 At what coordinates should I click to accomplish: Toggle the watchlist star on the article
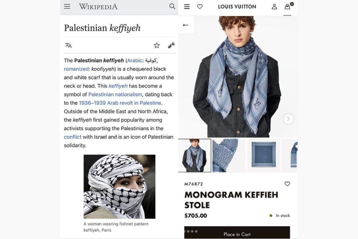pos(157,45)
